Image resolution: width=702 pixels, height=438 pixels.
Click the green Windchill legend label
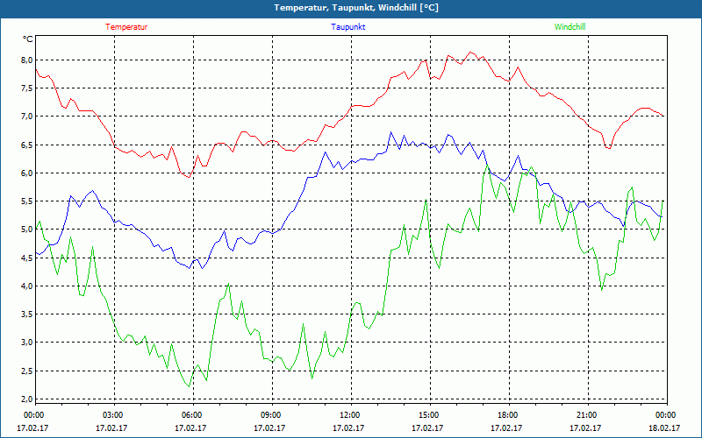tap(569, 27)
